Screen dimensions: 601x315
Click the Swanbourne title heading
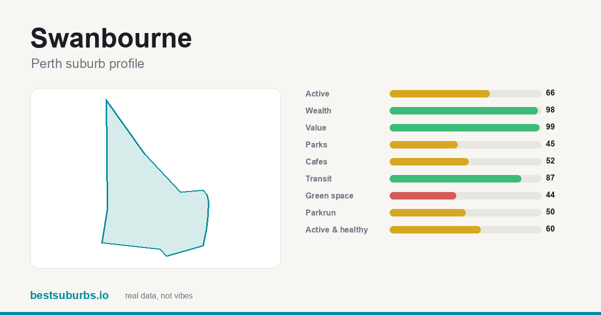[111, 38]
